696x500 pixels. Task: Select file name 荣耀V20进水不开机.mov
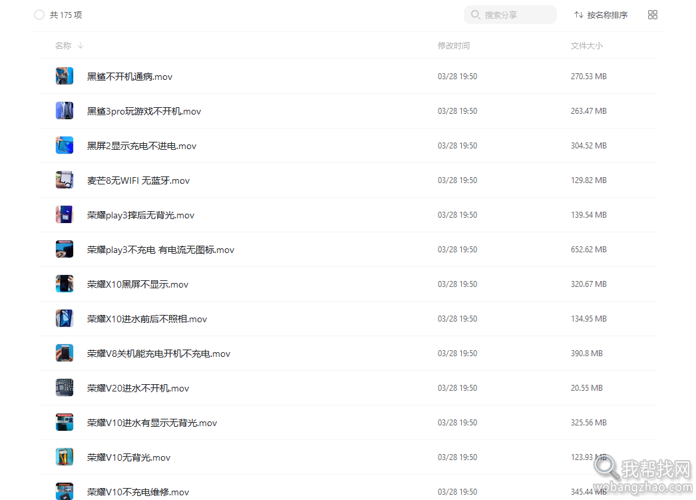point(138,388)
